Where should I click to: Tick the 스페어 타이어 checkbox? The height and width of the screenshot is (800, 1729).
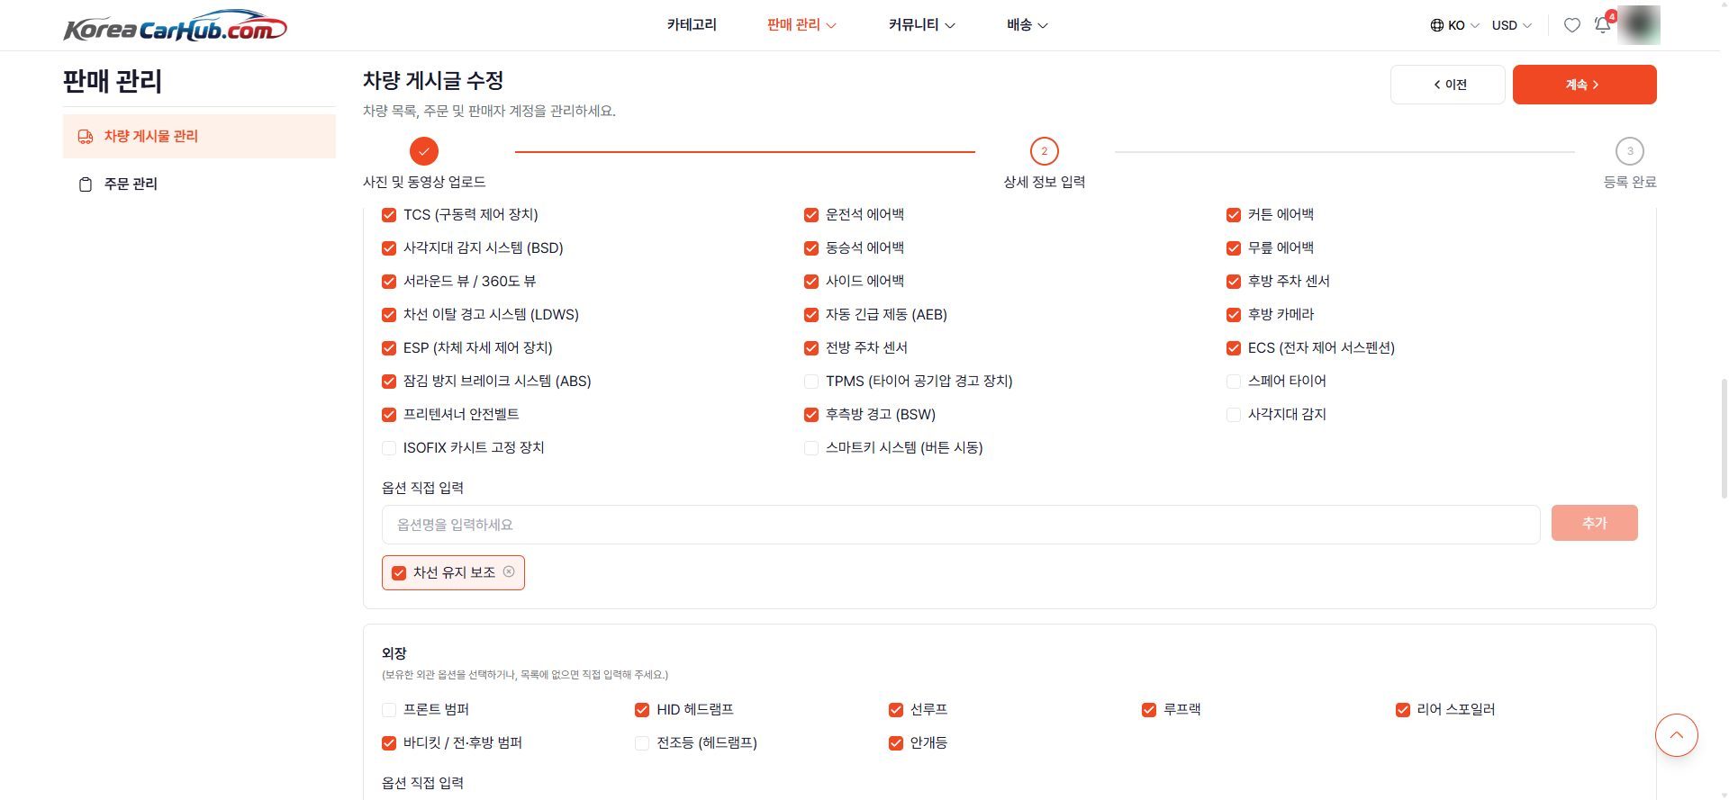tap(1234, 382)
